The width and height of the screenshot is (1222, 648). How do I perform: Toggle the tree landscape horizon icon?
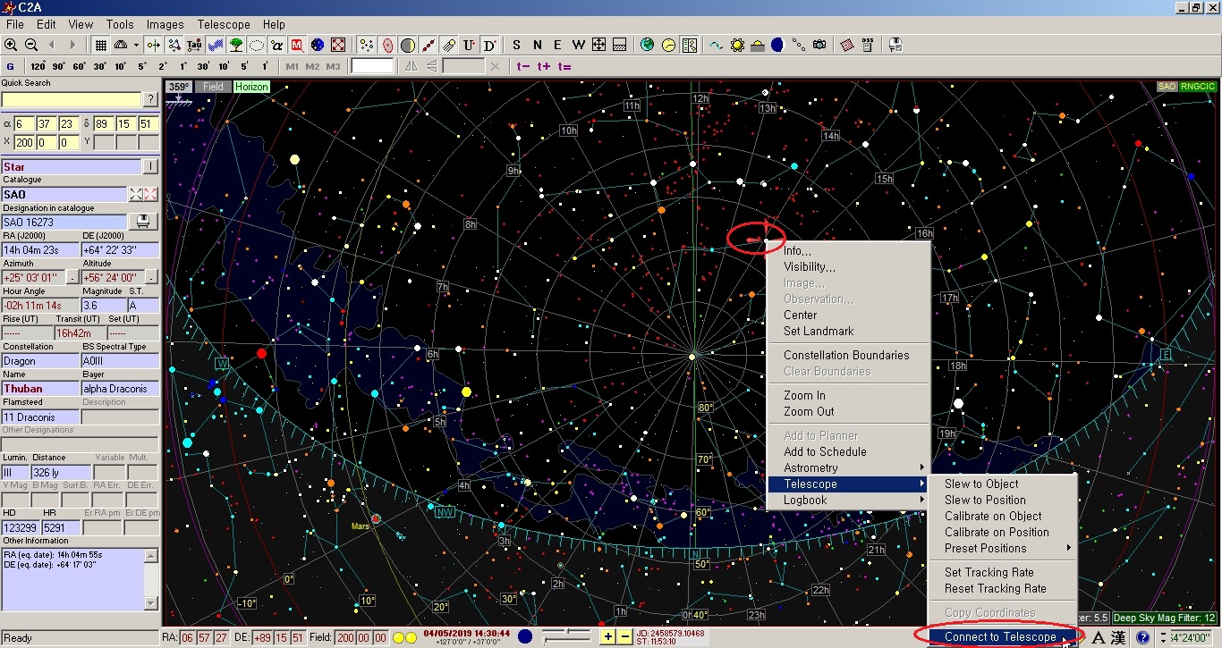(236, 45)
